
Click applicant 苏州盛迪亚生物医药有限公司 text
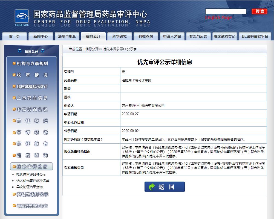tap(143, 105)
